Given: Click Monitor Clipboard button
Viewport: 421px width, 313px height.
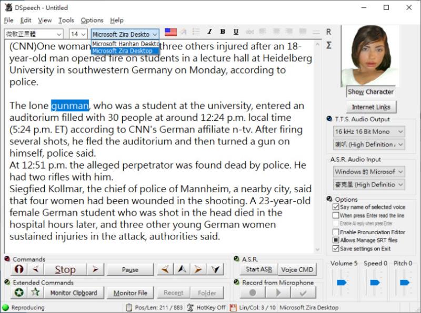Looking at the screenshot, I should pyautogui.click(x=74, y=293).
